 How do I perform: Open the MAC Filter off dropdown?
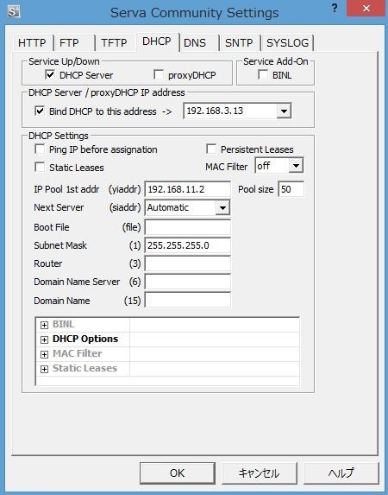(x=296, y=165)
